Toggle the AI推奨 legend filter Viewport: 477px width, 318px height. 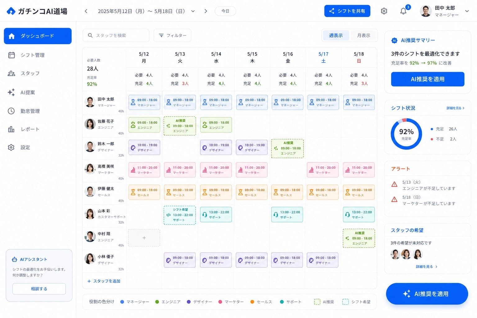point(324,302)
